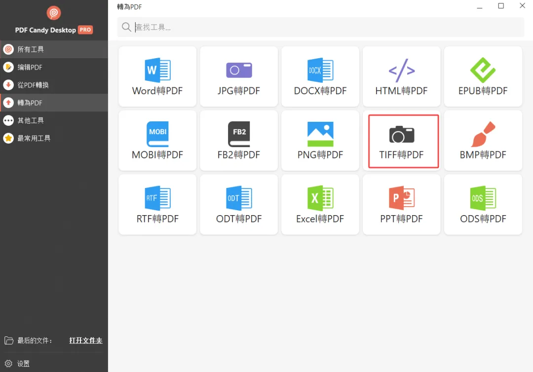Screen dimensions: 533x372
Task: Focus the 查找工具 search field
Action: 321,27
